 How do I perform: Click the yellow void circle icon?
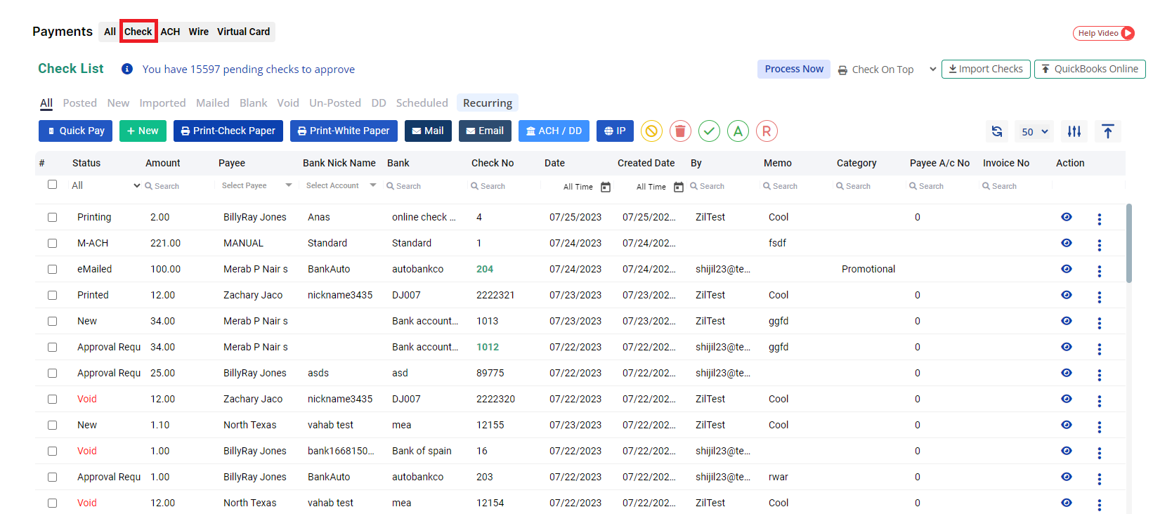(651, 131)
